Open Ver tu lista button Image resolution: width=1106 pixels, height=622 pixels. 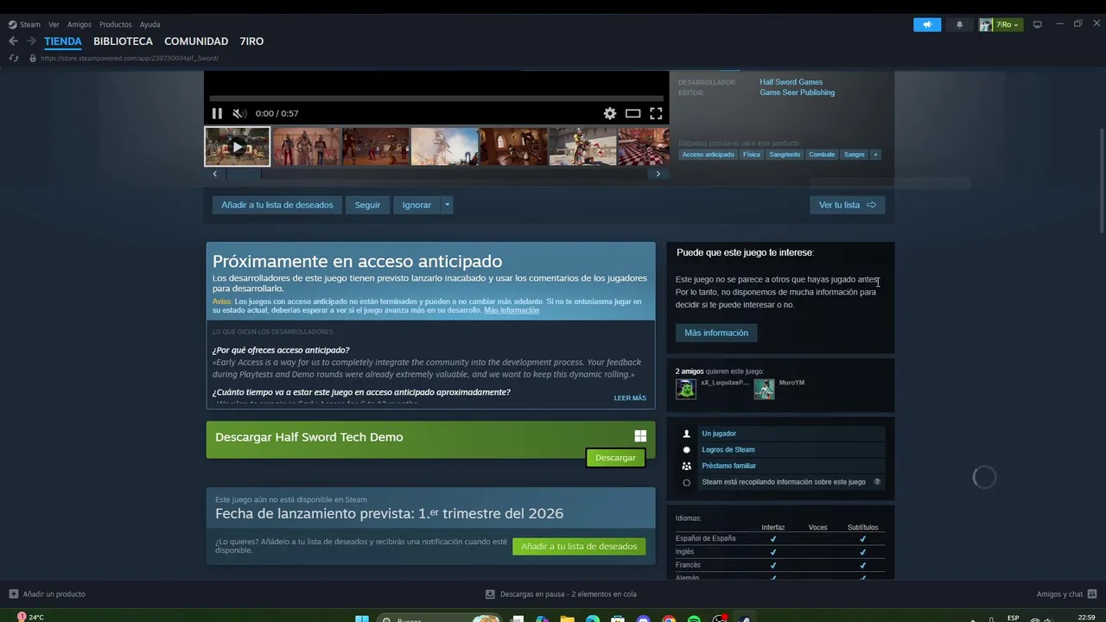point(847,205)
